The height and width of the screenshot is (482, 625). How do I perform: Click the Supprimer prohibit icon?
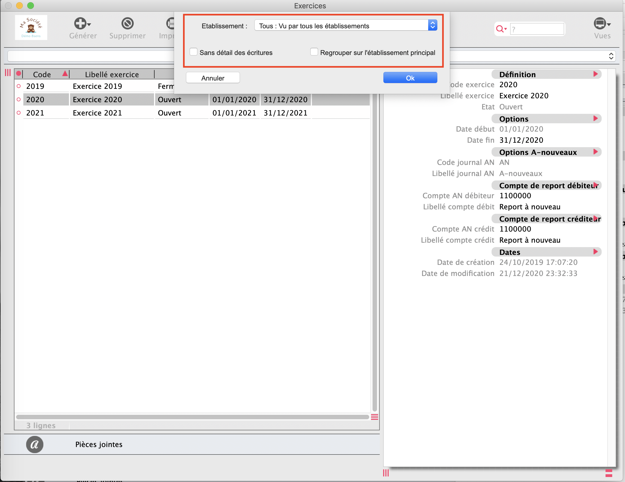click(x=127, y=23)
